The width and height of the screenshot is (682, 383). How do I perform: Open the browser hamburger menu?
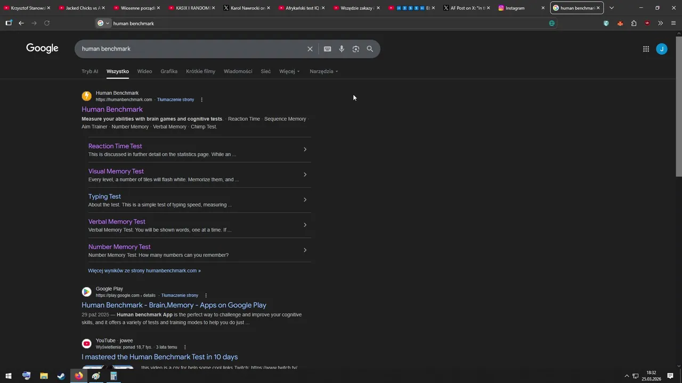coord(673,23)
